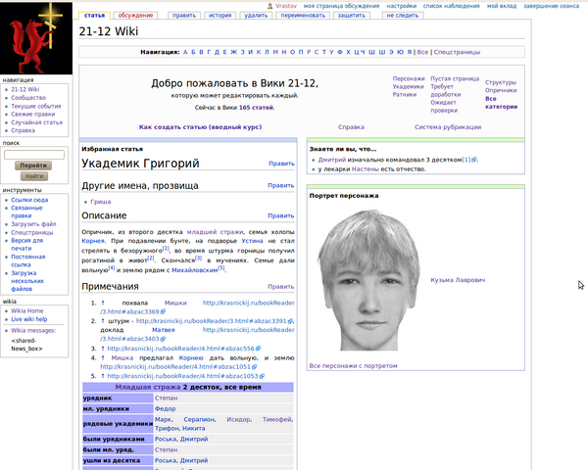The image size is (588, 470).
Task: Open the история tab
Action: coord(220,16)
